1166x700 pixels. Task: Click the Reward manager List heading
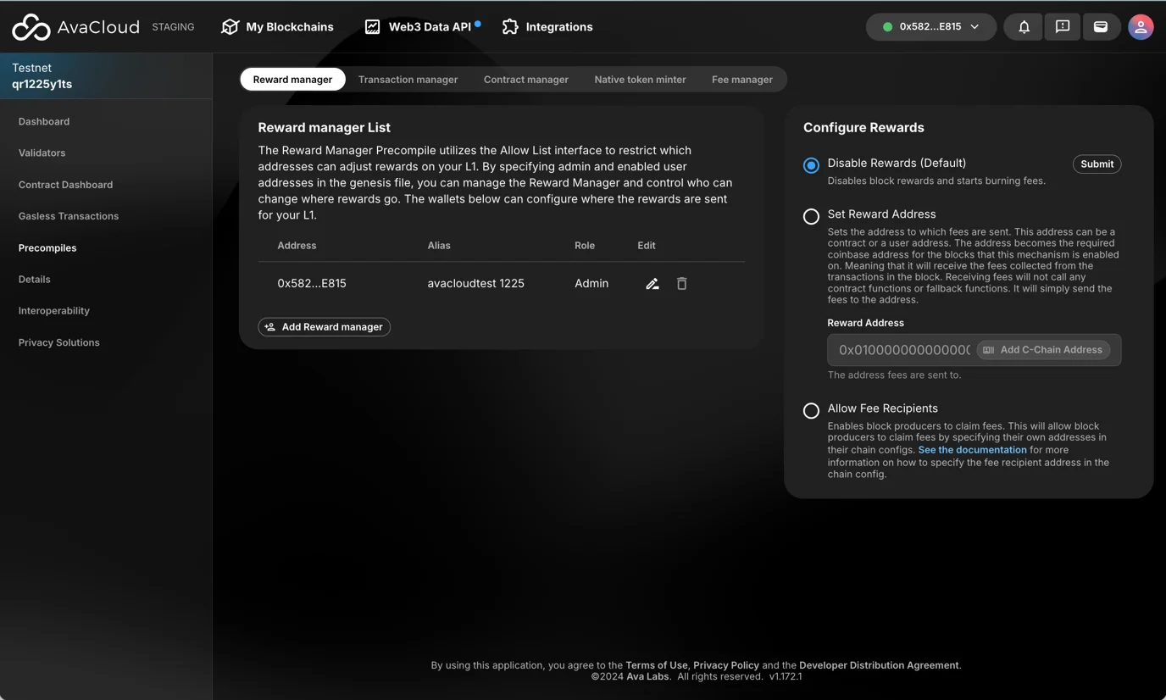pyautogui.click(x=324, y=128)
